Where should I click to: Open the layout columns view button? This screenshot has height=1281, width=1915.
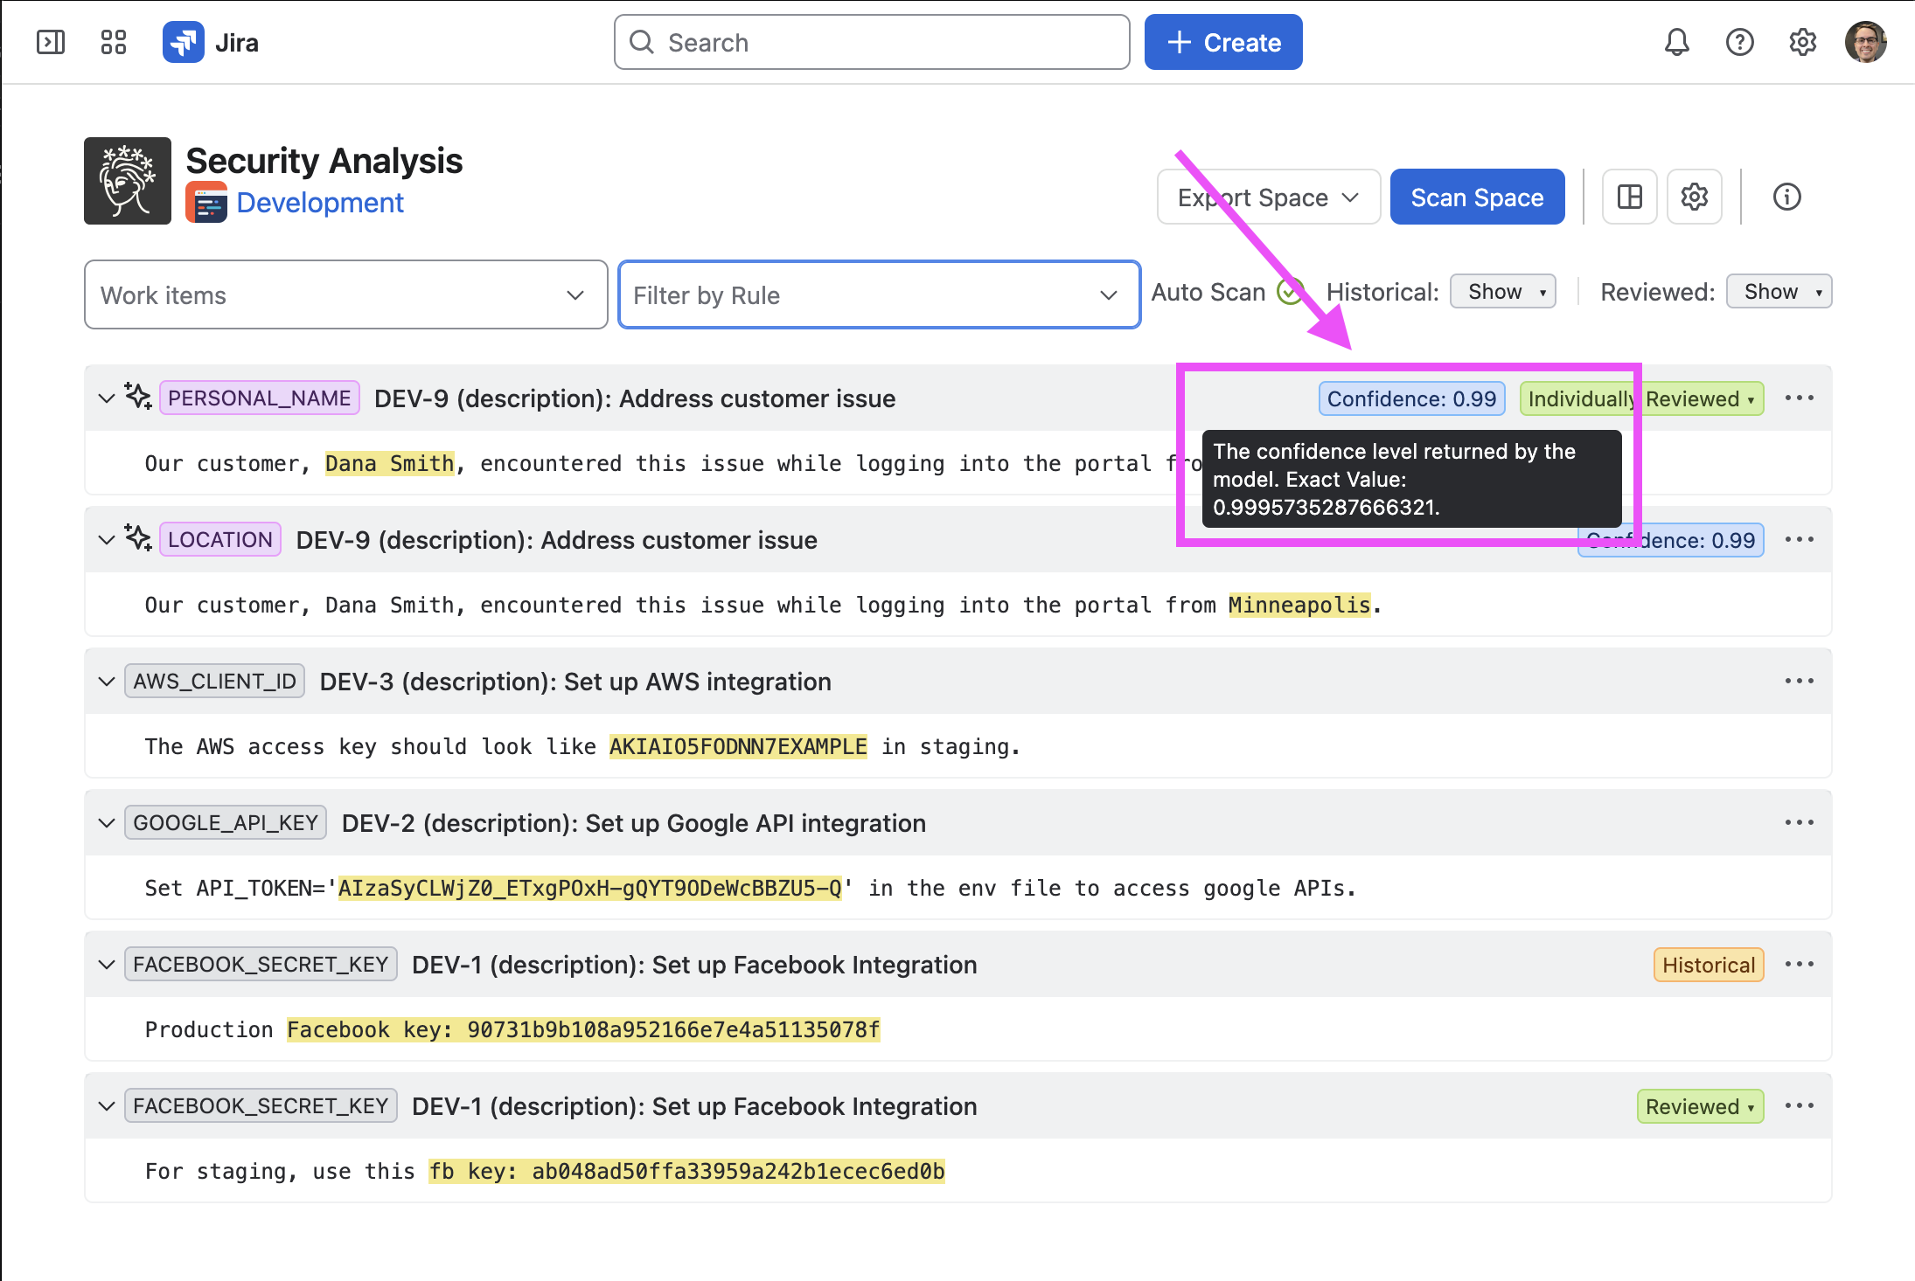click(x=1630, y=197)
